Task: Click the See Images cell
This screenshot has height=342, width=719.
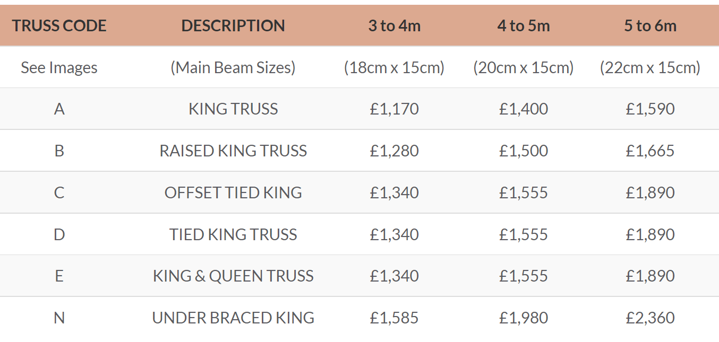Action: pyautogui.click(x=59, y=67)
